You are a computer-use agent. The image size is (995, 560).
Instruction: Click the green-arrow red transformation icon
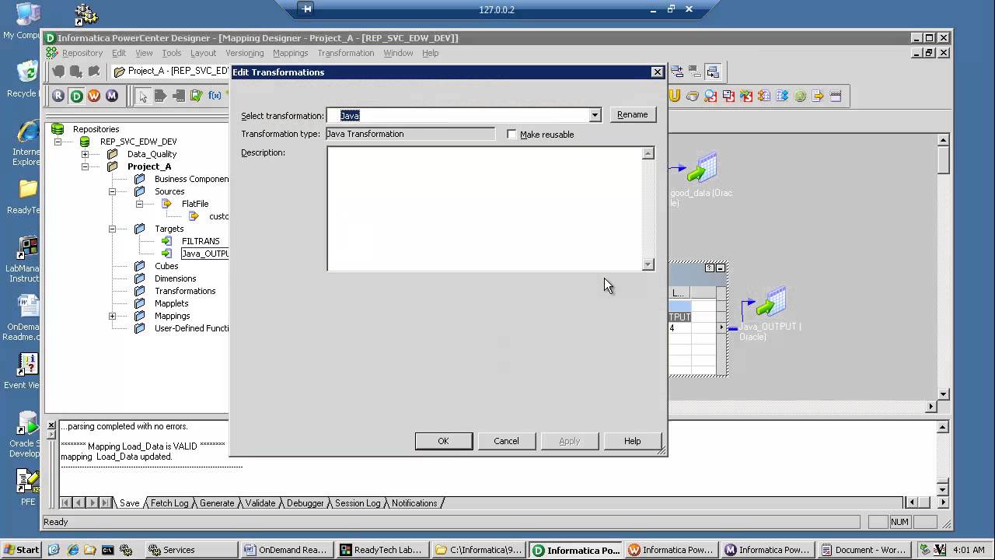(x=746, y=96)
